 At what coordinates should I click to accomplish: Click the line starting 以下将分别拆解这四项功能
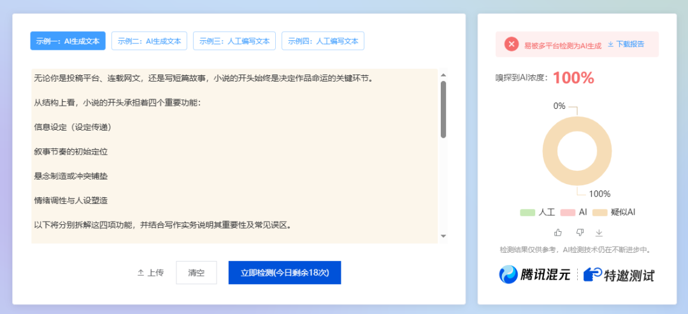pyautogui.click(x=163, y=225)
